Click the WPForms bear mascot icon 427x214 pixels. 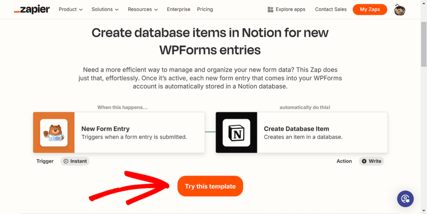coord(54,132)
